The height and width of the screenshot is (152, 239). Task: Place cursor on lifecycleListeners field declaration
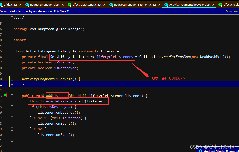tap(115, 57)
